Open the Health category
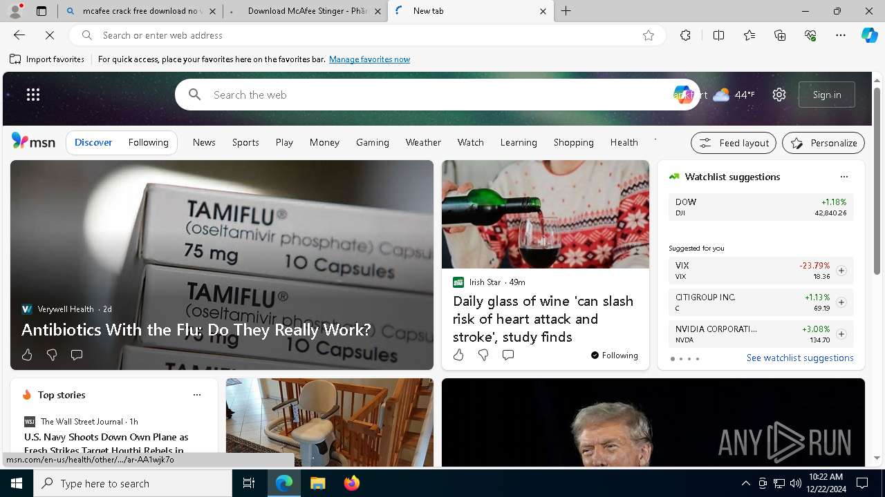This screenshot has width=885, height=497. 624,142
